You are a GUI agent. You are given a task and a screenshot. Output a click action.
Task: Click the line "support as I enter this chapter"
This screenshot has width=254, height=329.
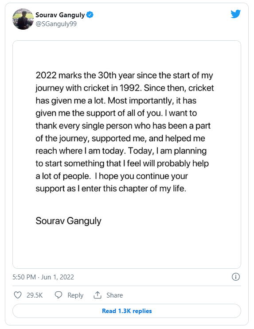click(x=111, y=189)
